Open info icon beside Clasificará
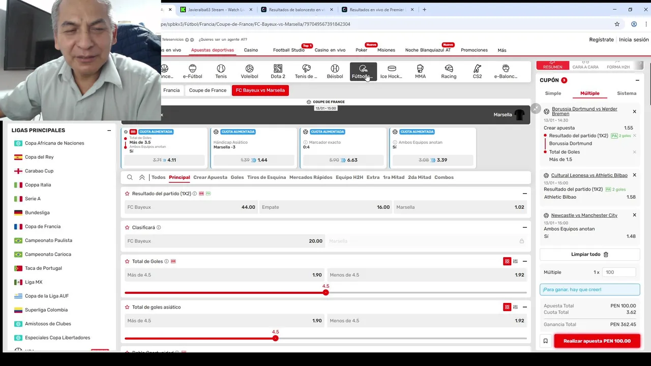The image size is (651, 366). (159, 228)
